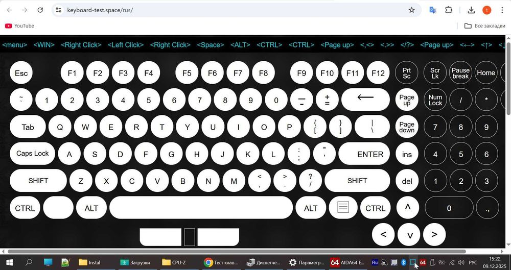Viewport: 511px width, 270px height.
Task: Click the Q key
Action: click(x=60, y=127)
